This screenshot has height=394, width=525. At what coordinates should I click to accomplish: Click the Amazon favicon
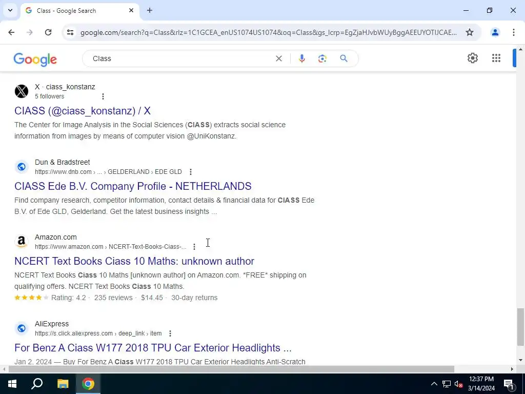click(22, 242)
